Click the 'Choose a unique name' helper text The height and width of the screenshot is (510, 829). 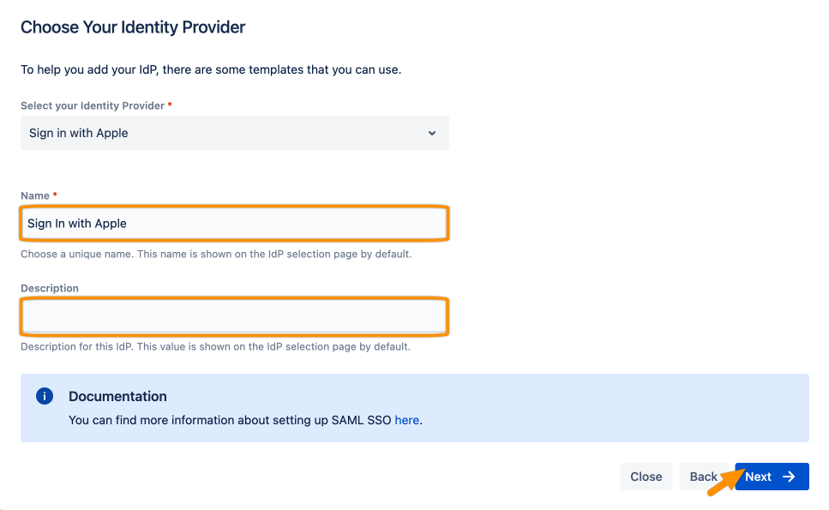pyautogui.click(x=216, y=255)
